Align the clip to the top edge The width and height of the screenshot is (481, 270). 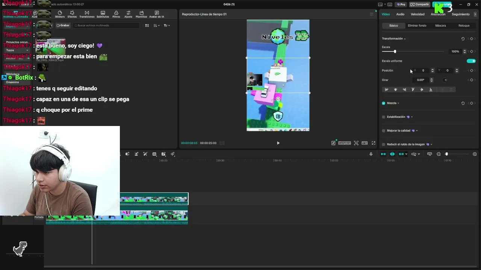point(413,90)
